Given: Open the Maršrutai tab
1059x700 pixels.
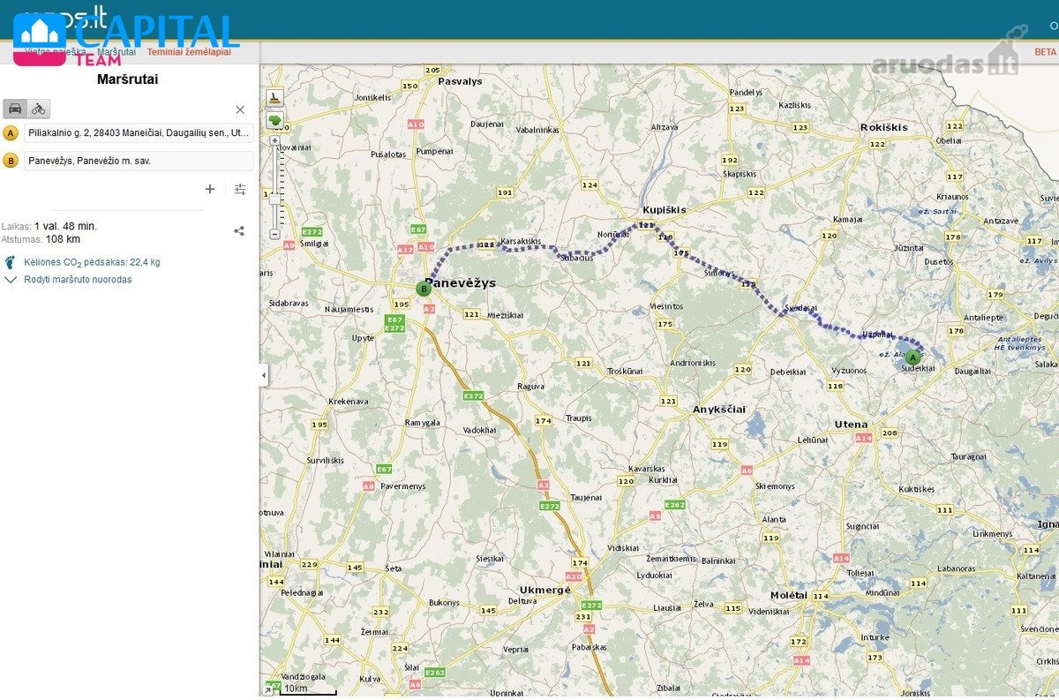Looking at the screenshot, I should (116, 52).
